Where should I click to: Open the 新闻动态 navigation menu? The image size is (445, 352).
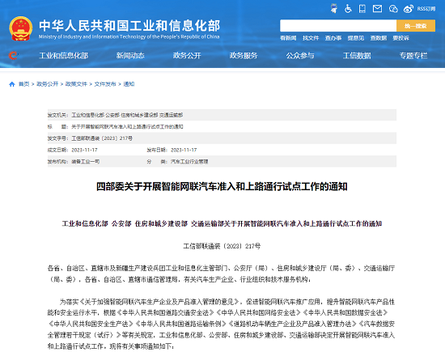130,55
